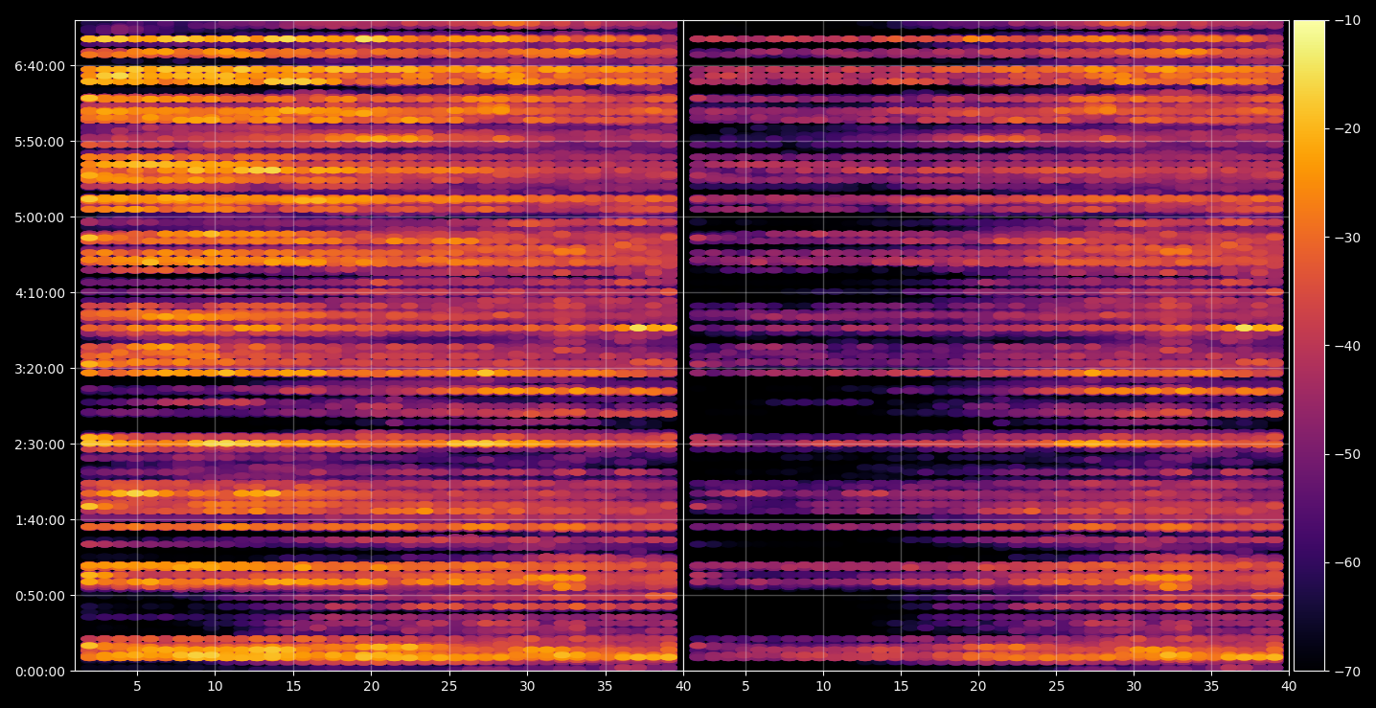Click the −30 colorbar tick label
Viewport: 1376px width, 708px height.
coord(1346,238)
